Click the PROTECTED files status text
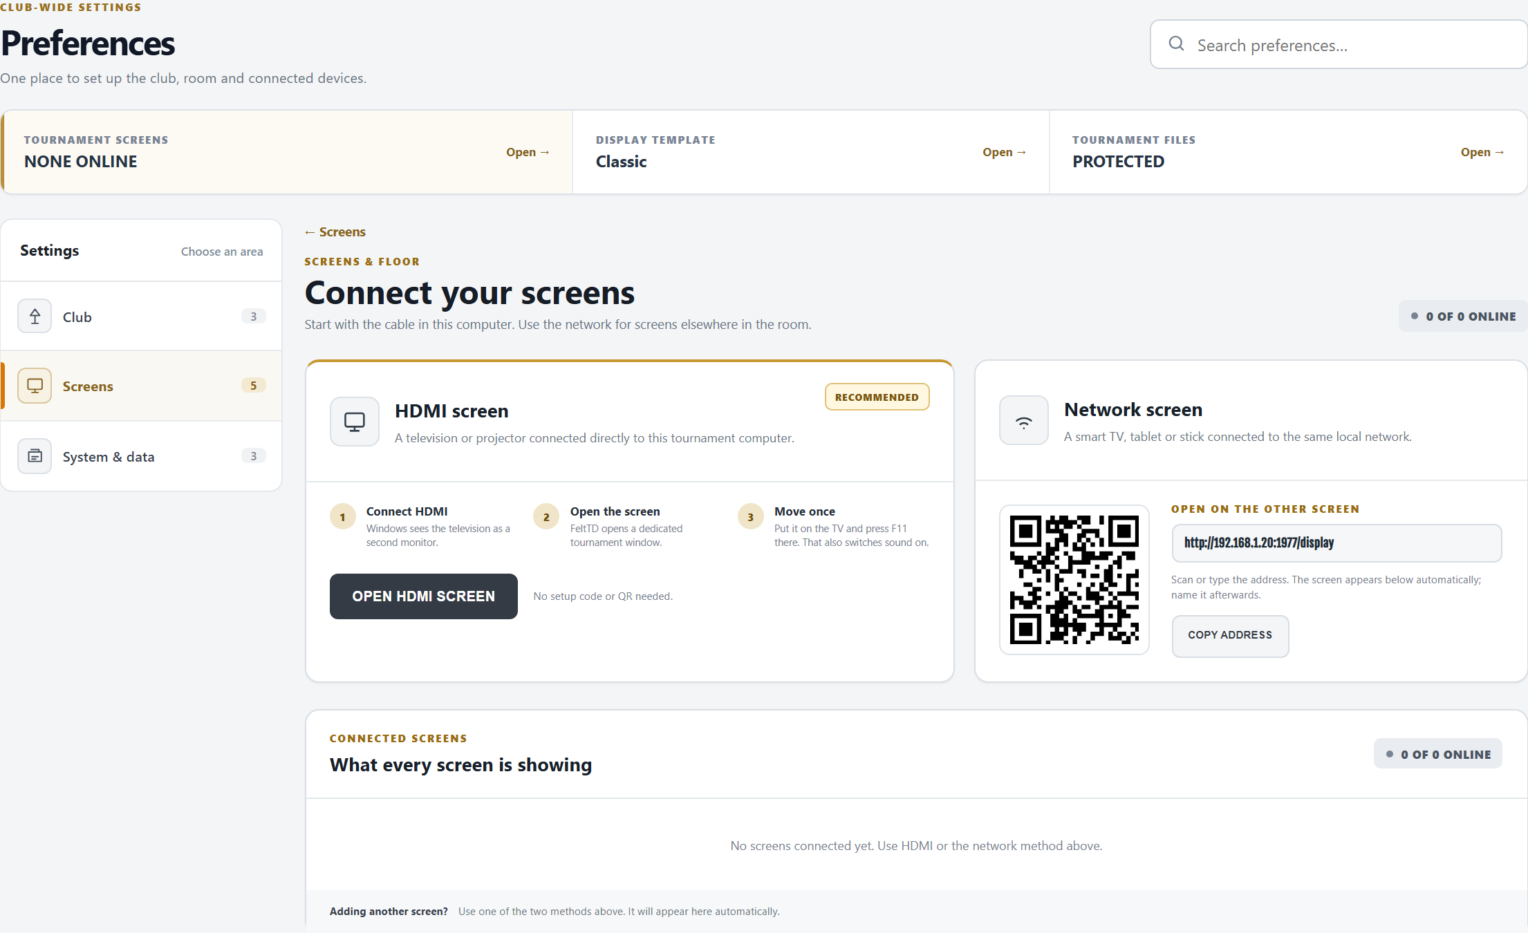1528x933 pixels. point(1119,162)
